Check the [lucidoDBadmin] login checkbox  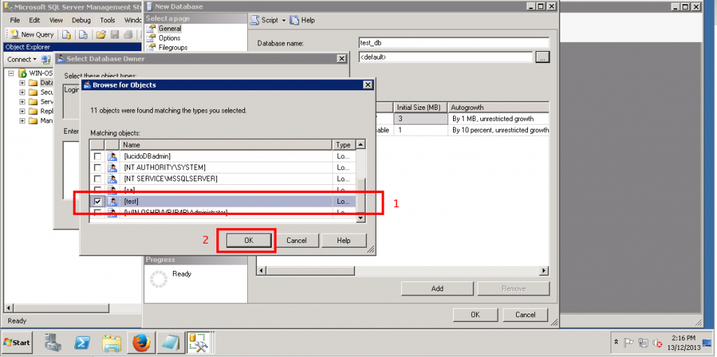coord(97,156)
